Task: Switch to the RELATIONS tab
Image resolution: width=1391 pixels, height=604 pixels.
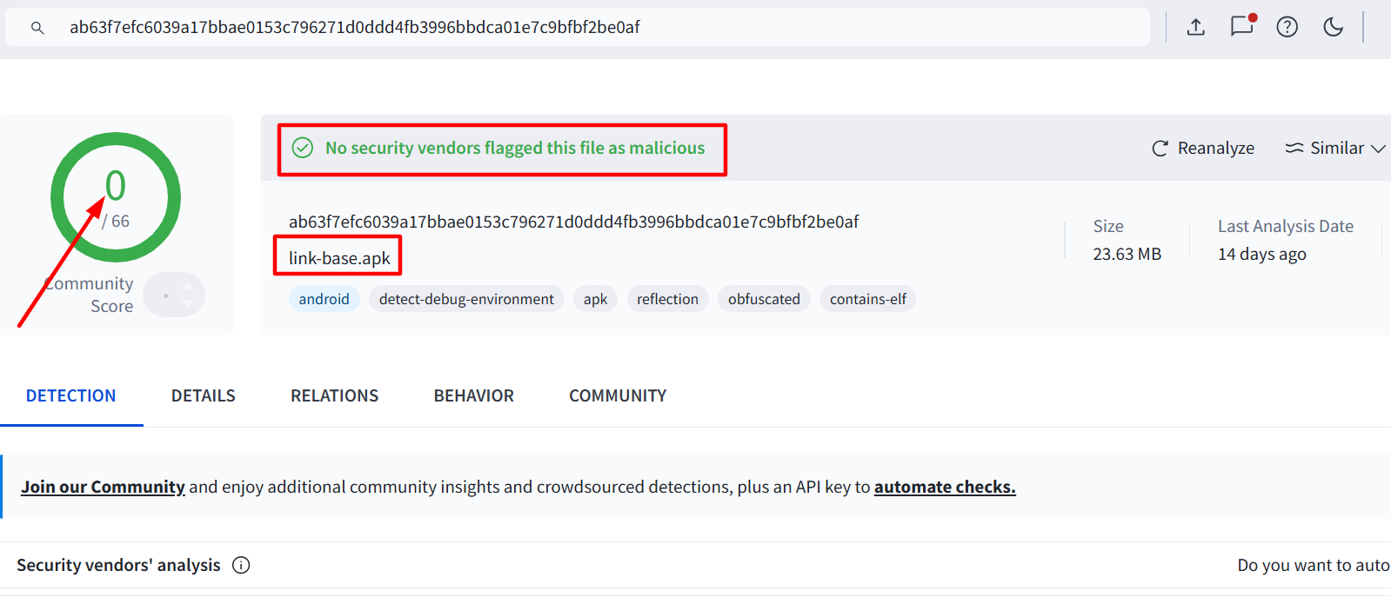Action: pyautogui.click(x=335, y=396)
